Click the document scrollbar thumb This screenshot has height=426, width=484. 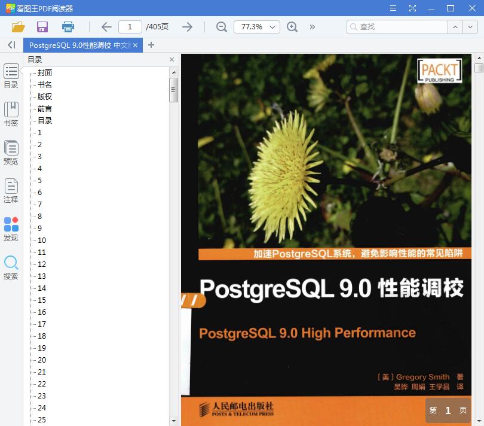click(x=479, y=68)
